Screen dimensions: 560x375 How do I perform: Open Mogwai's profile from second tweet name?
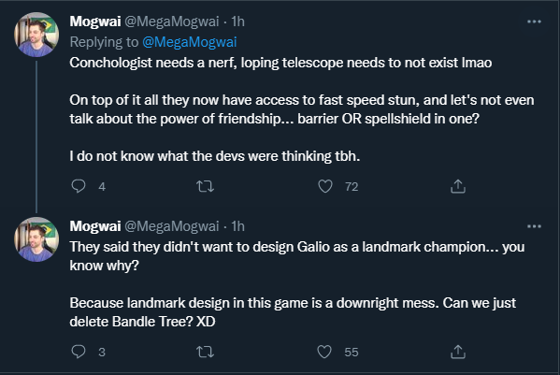[95, 226]
